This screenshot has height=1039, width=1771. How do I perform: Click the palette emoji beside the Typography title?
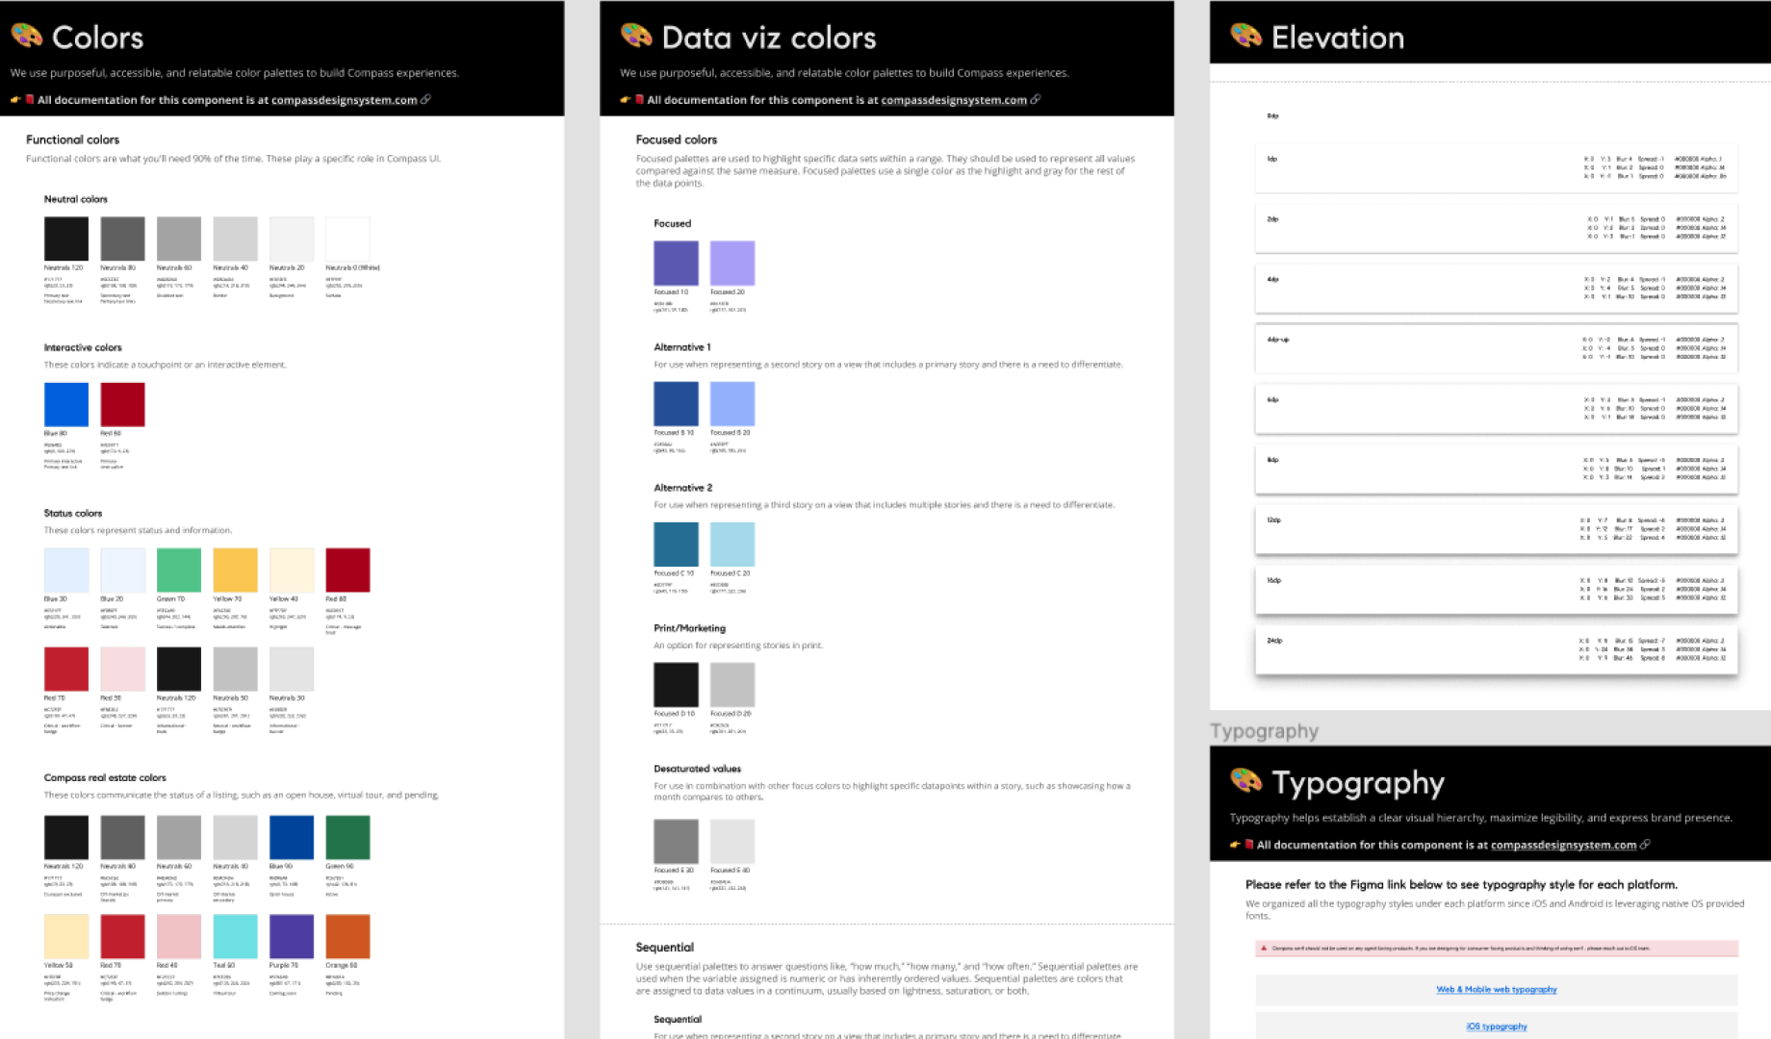(1245, 781)
